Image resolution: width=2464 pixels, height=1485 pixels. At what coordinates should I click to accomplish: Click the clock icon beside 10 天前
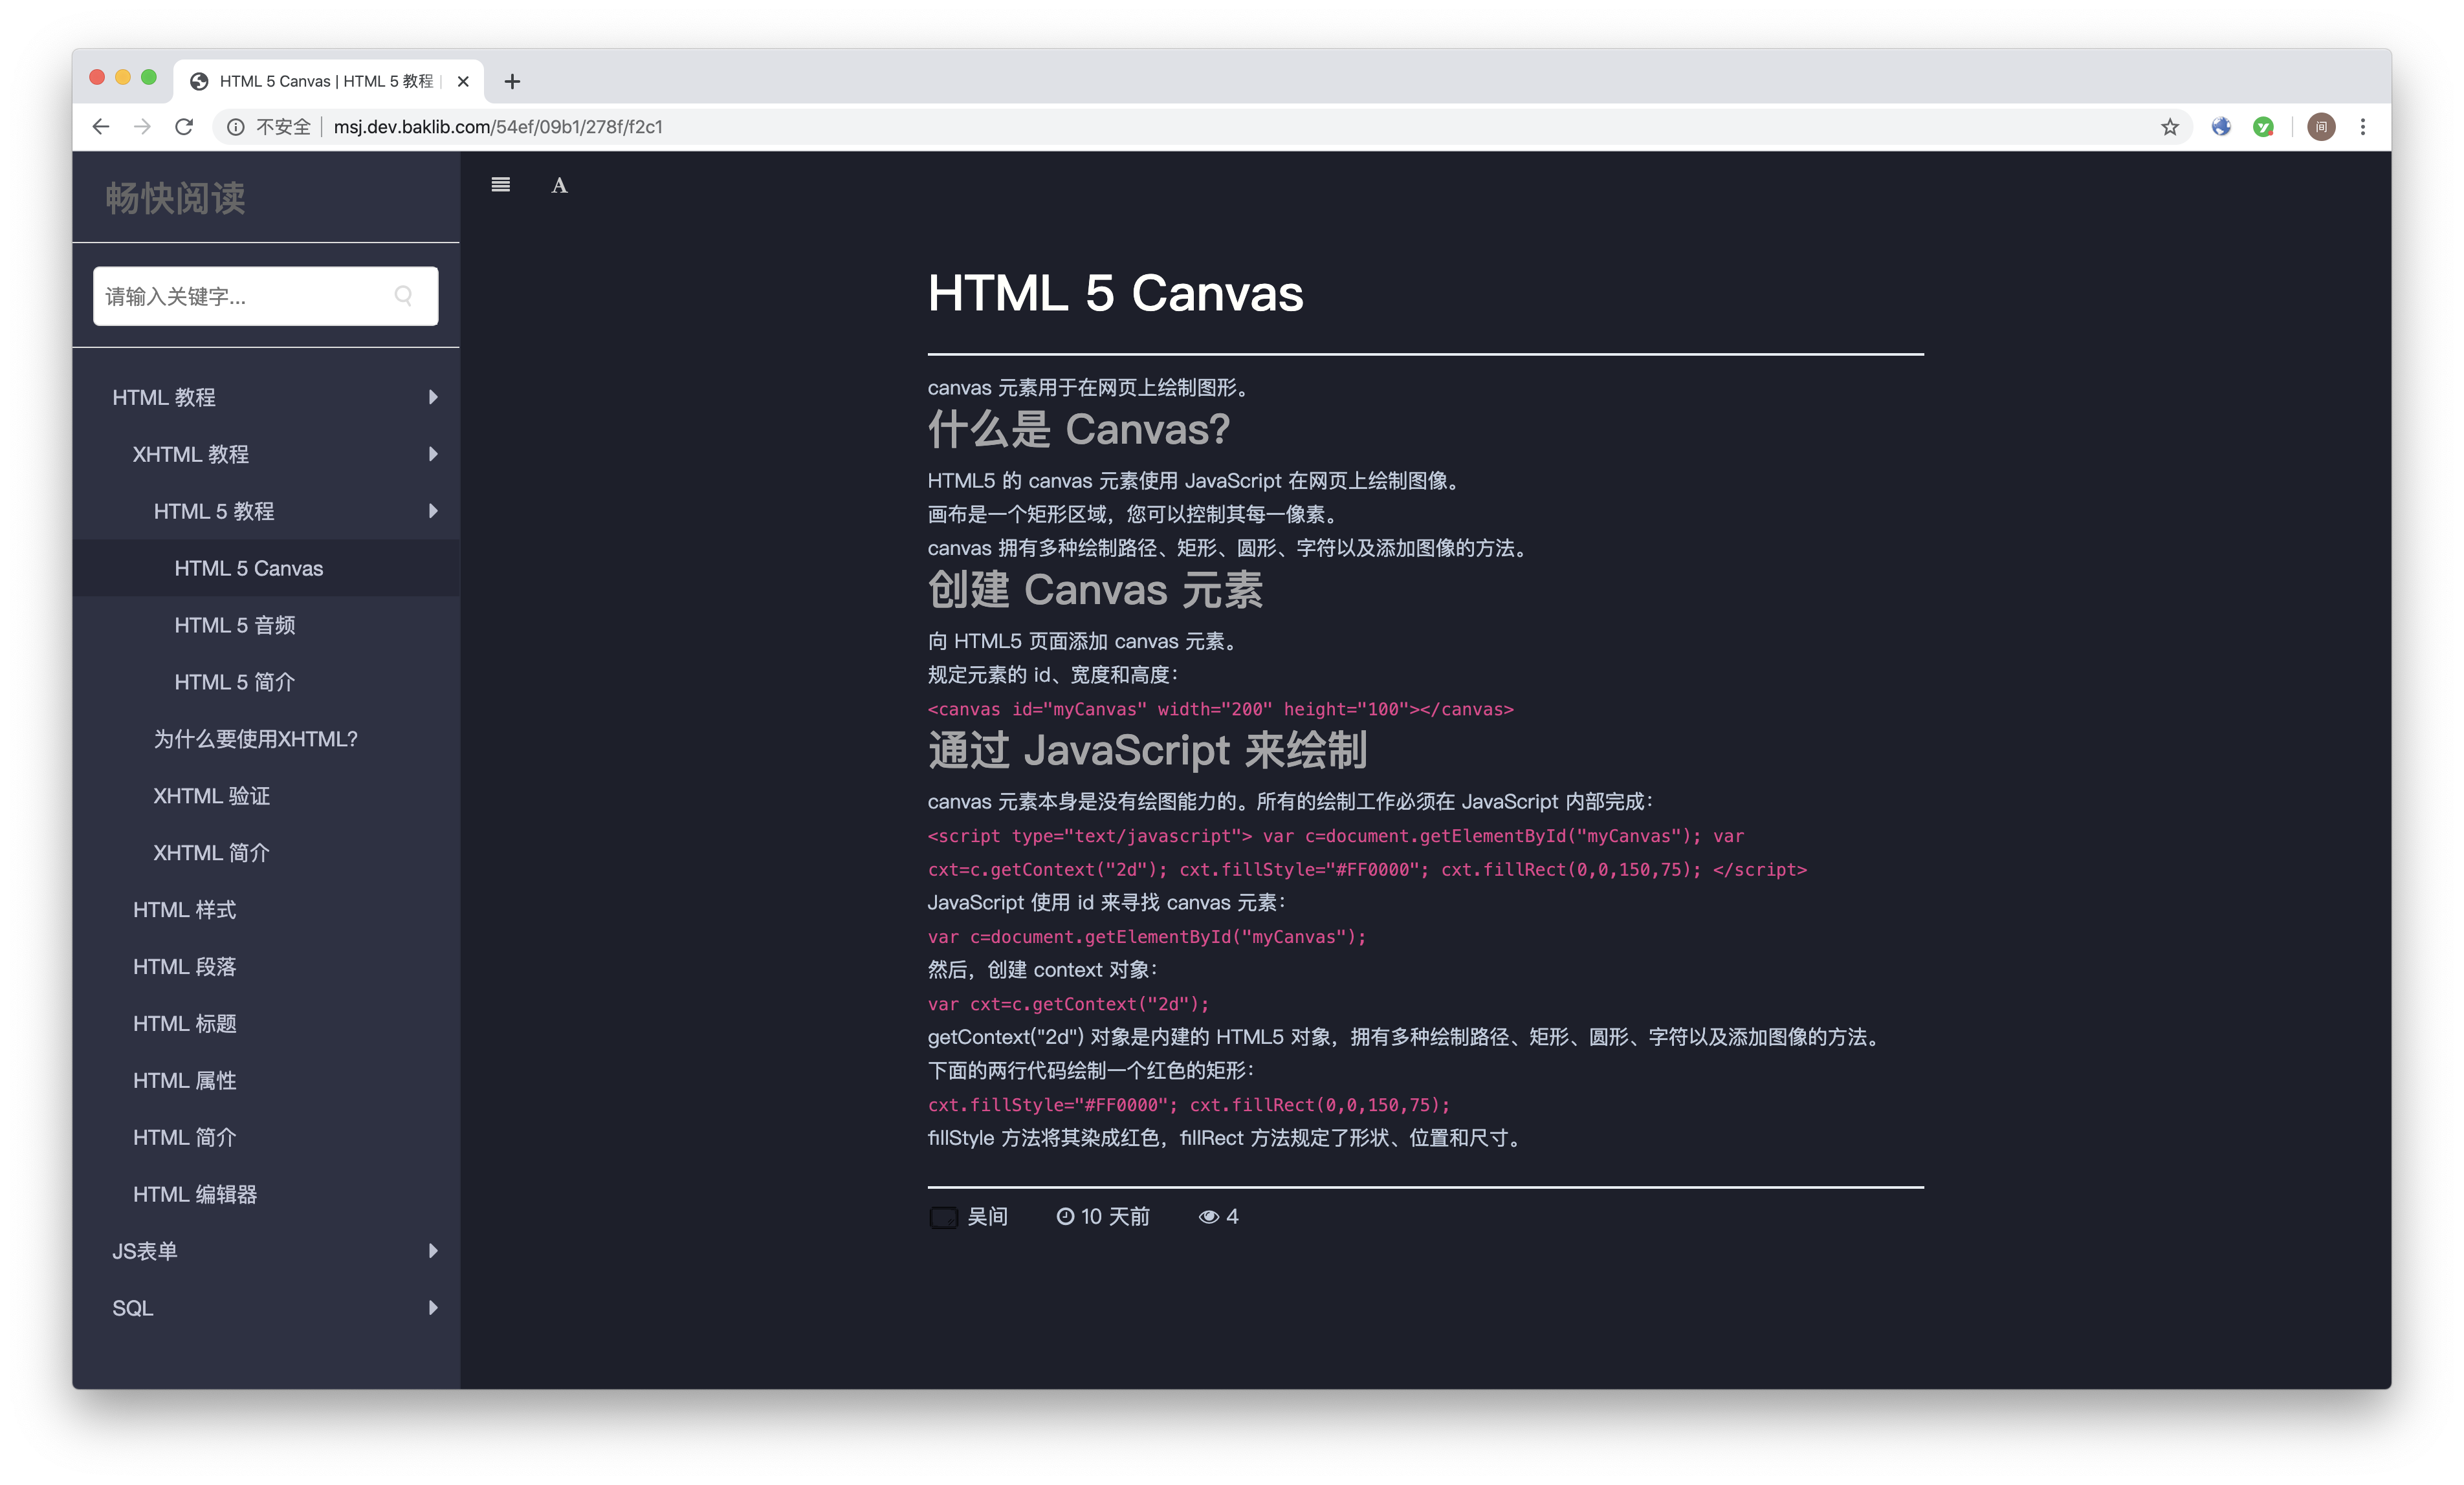click(x=1065, y=1216)
